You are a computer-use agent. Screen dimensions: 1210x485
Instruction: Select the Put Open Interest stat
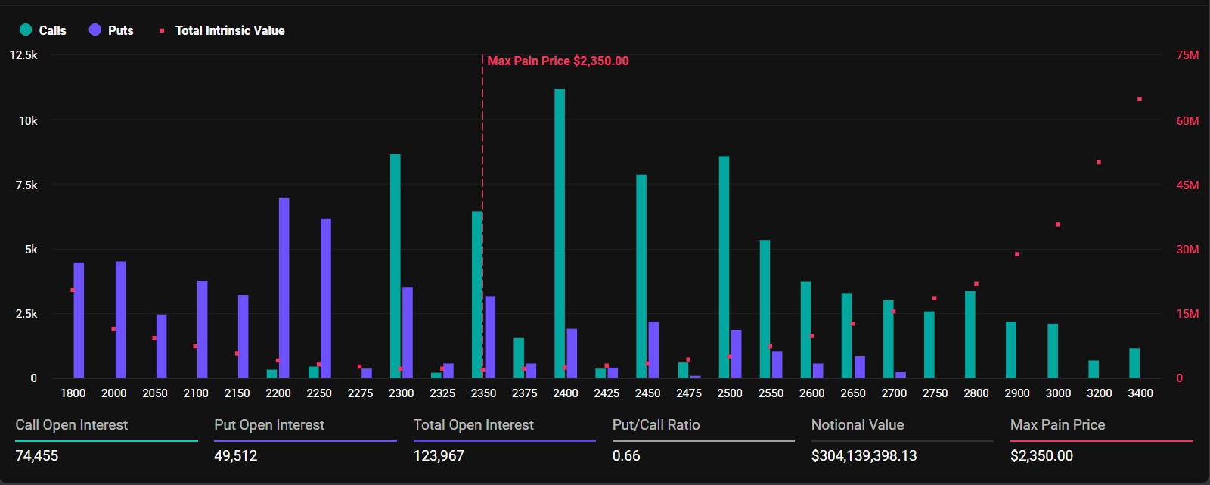point(269,425)
